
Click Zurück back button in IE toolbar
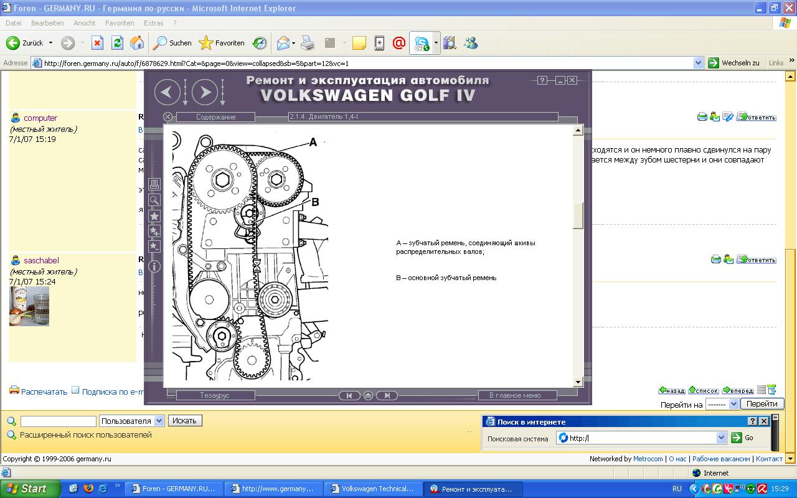(25, 43)
